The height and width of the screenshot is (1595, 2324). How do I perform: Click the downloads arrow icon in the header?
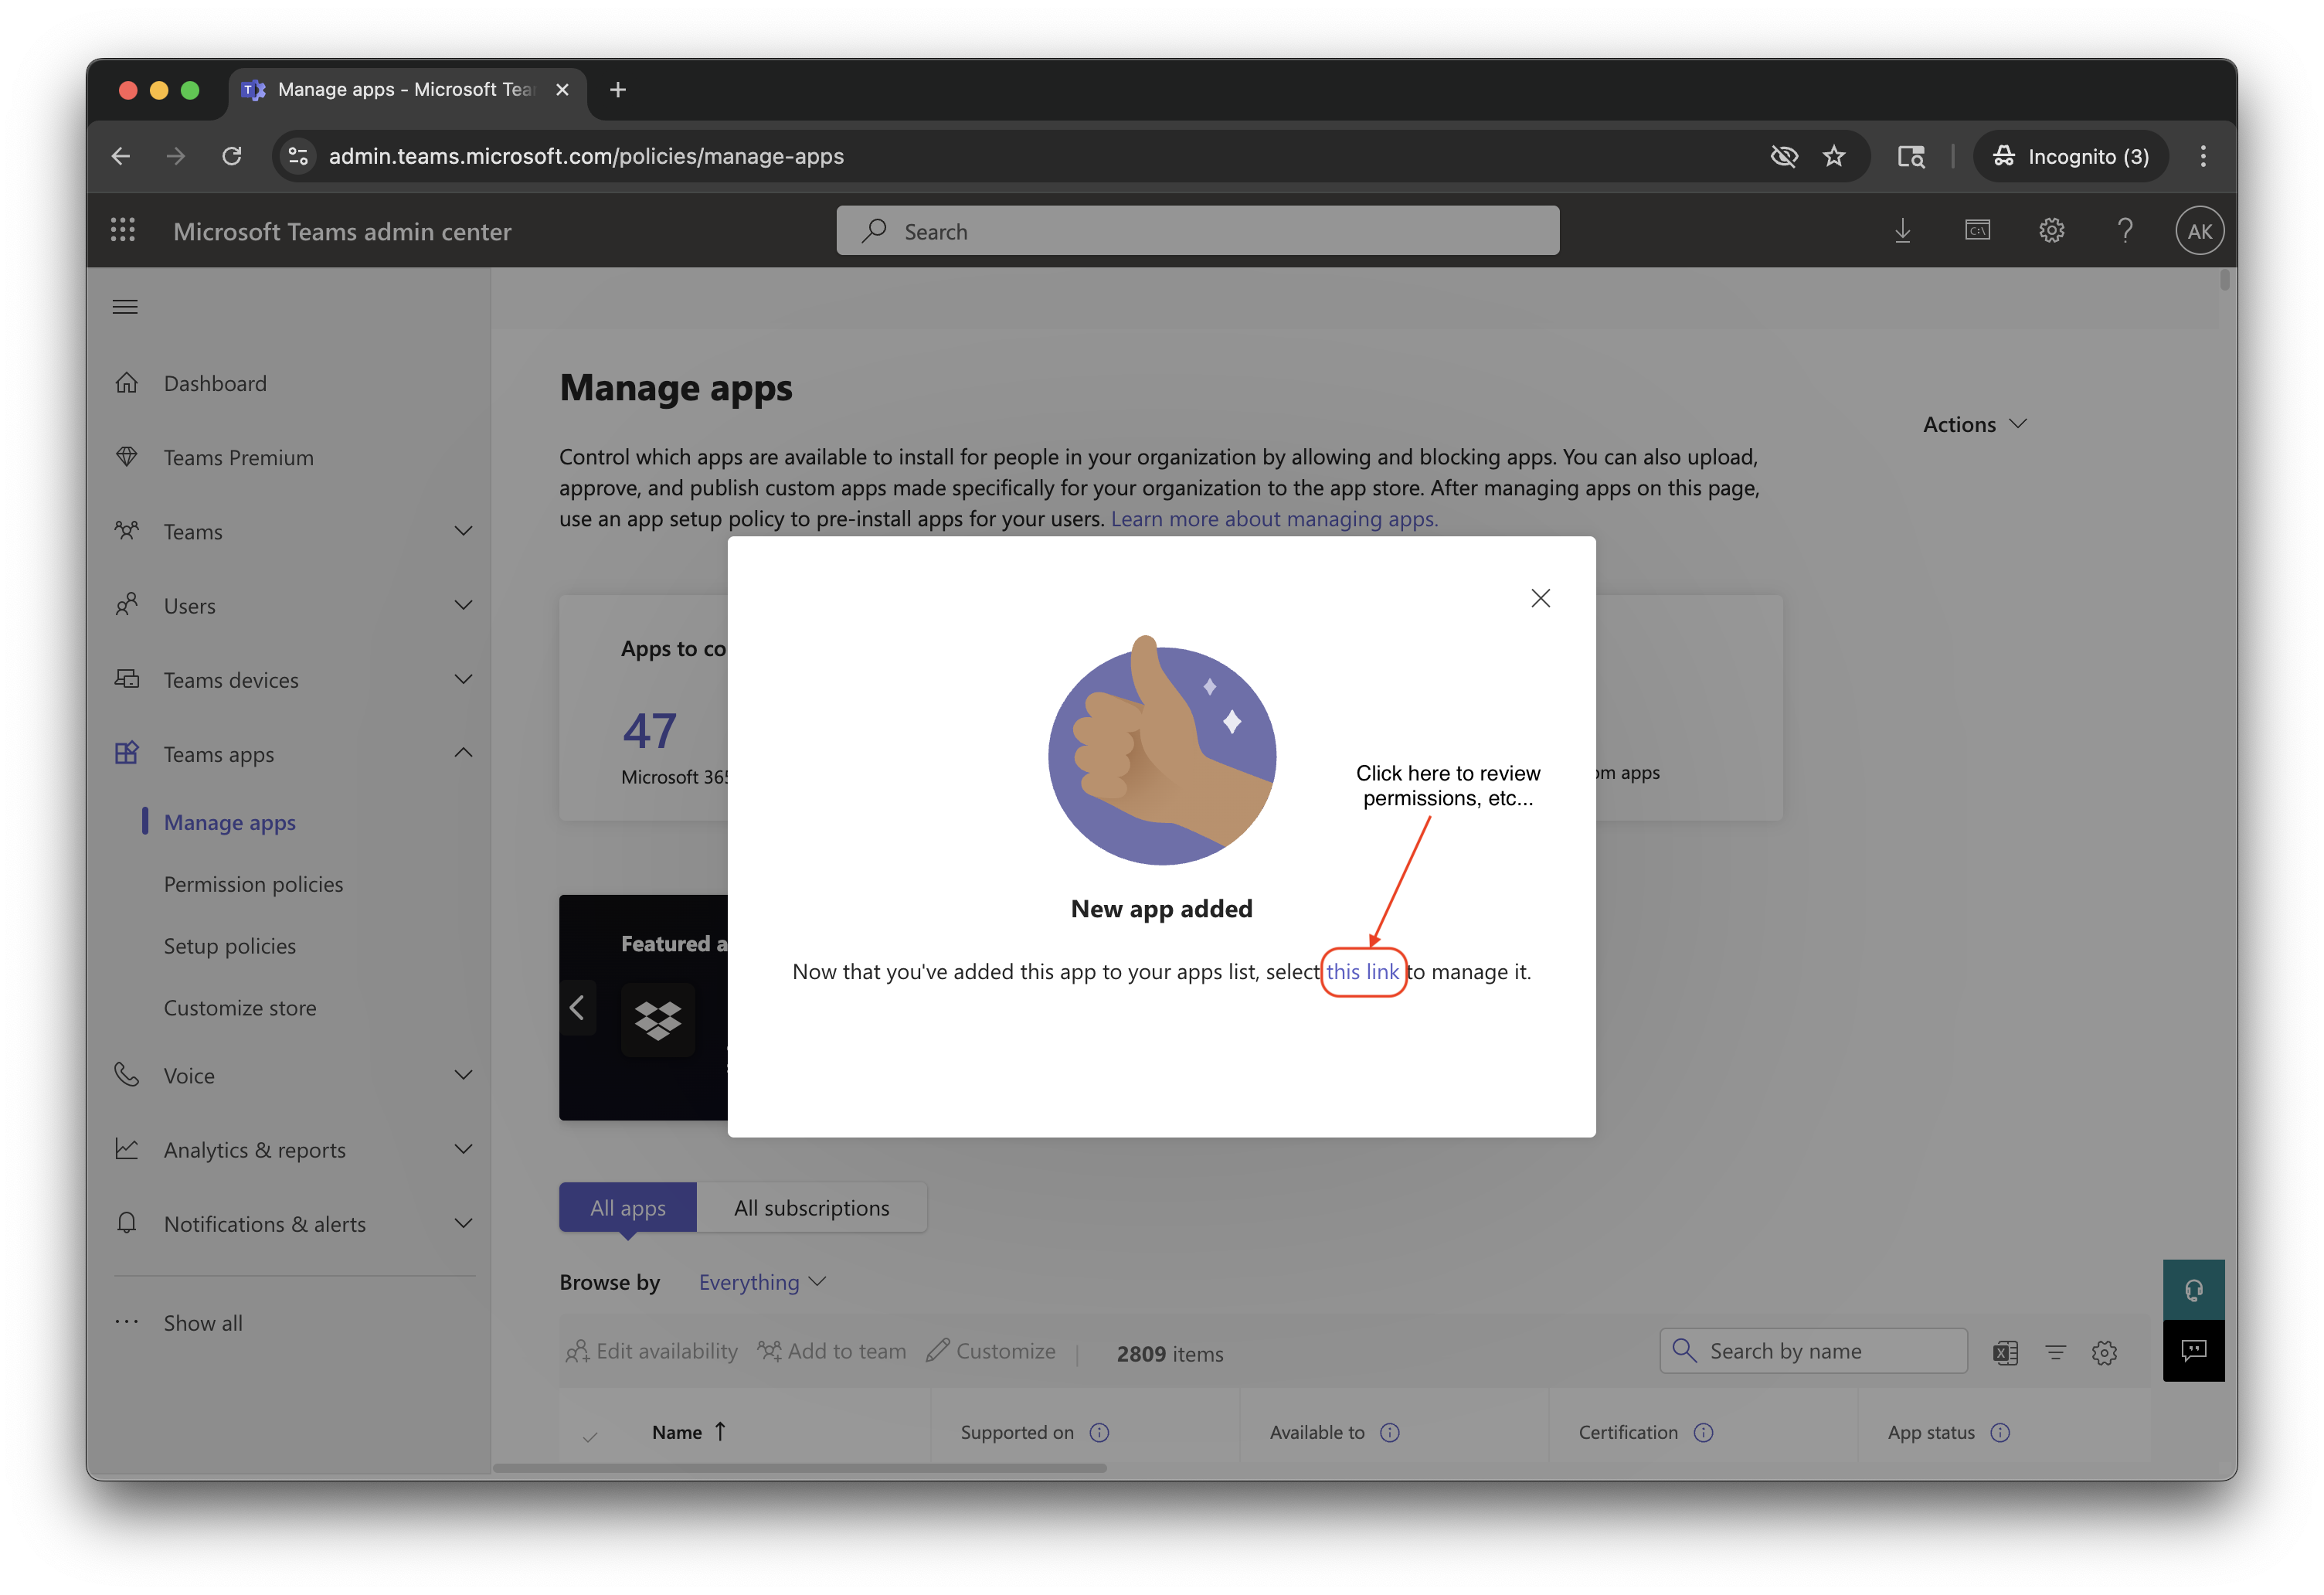pyautogui.click(x=1902, y=231)
